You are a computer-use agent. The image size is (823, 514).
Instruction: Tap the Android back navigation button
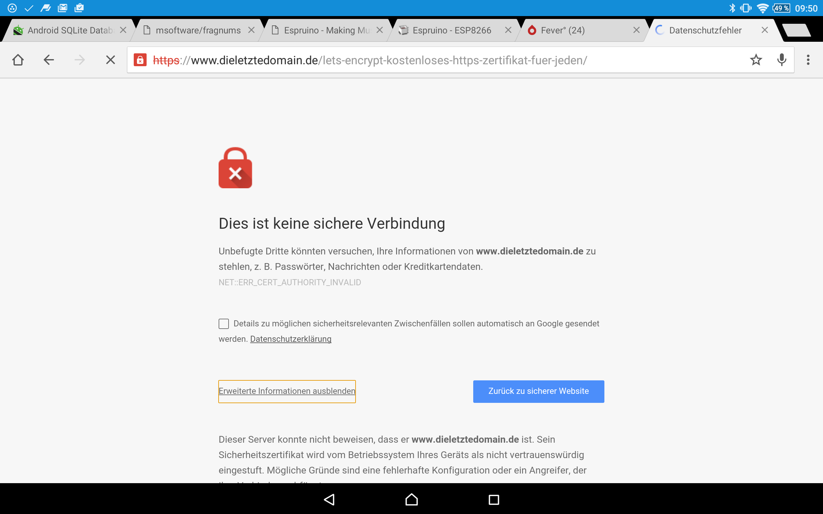(329, 499)
